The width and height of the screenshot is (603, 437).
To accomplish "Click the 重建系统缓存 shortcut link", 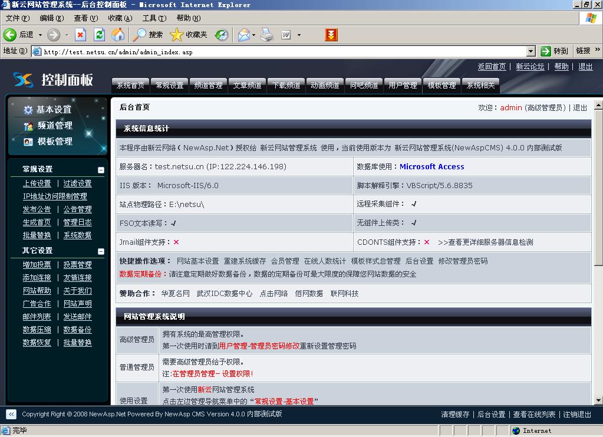I will point(245,261).
